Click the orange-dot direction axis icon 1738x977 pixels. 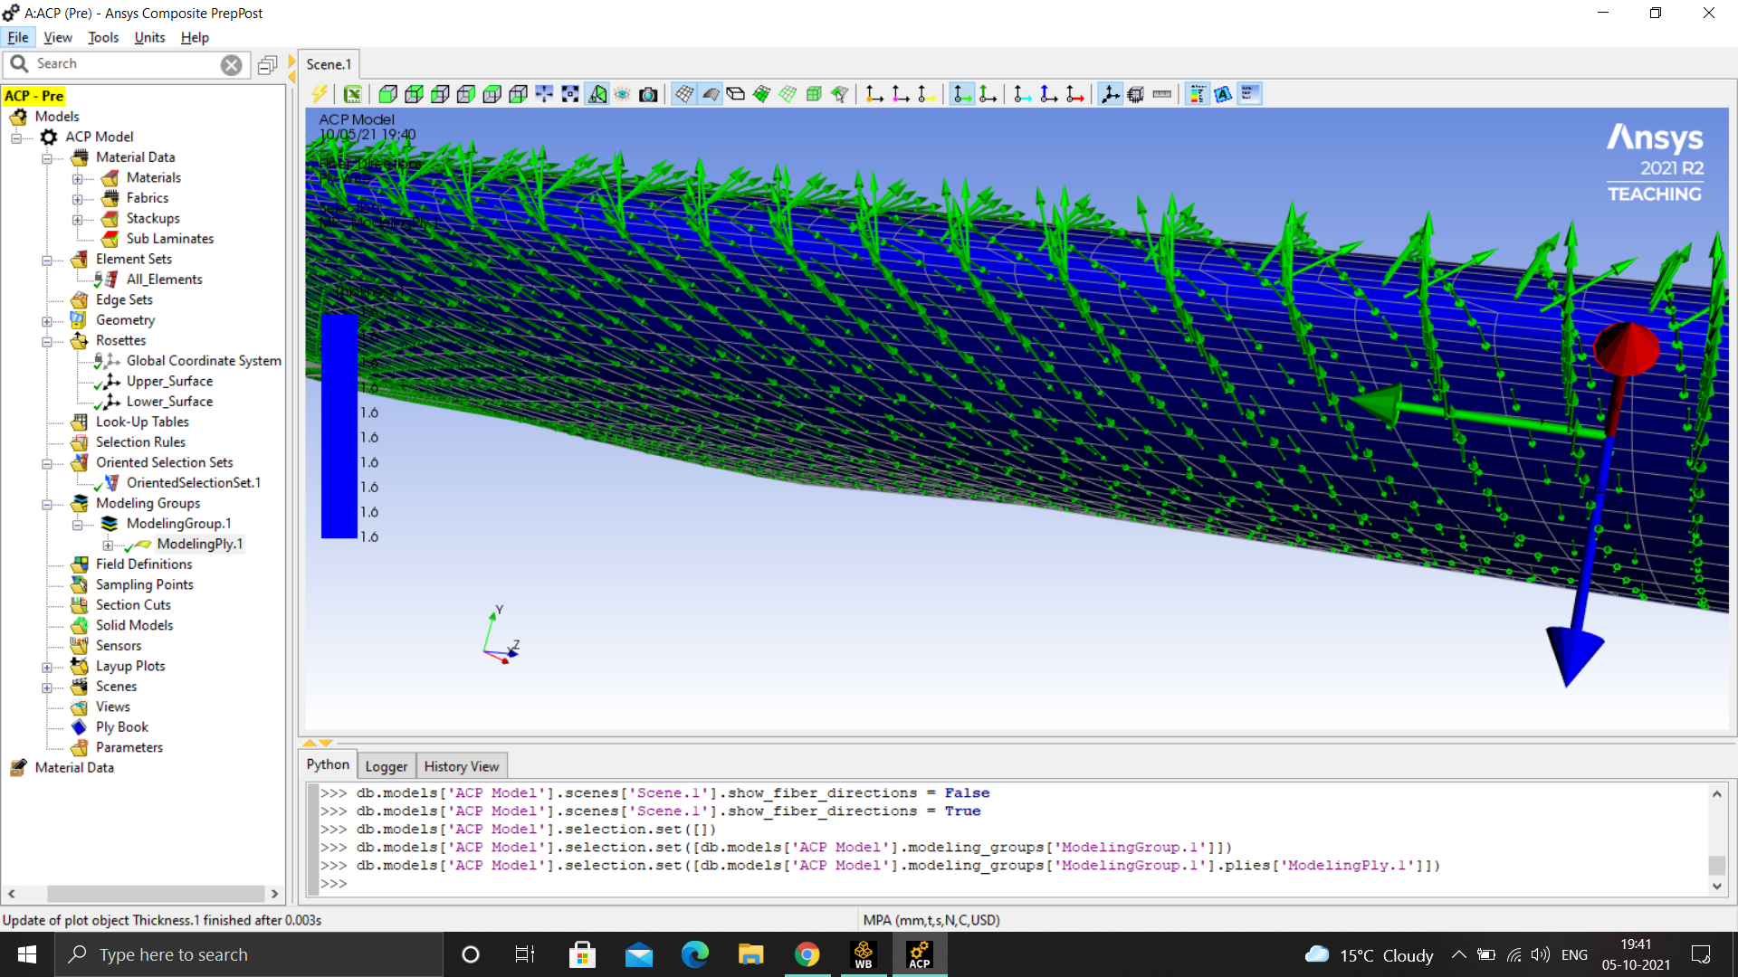point(874,94)
